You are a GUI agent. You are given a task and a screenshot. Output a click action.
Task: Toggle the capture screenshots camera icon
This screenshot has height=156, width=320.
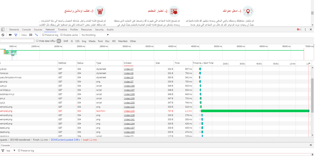10,35
